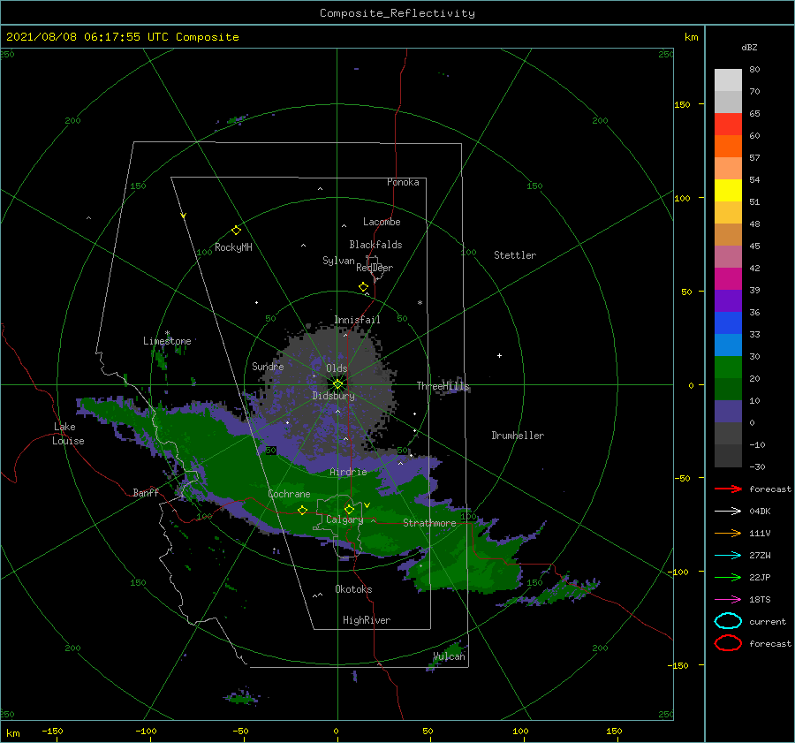Image resolution: width=795 pixels, height=743 pixels.
Task: Click the Olds label near radar center
Action: [337, 368]
